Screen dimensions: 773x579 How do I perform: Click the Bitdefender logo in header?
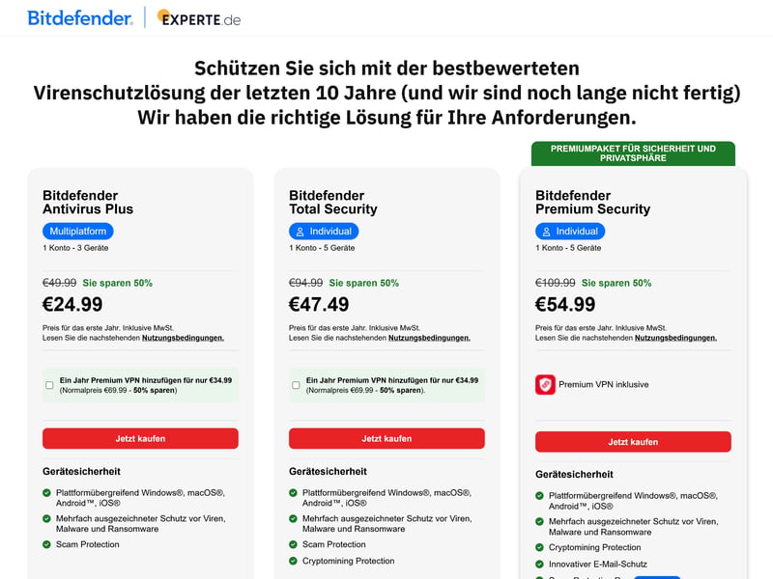80,18
